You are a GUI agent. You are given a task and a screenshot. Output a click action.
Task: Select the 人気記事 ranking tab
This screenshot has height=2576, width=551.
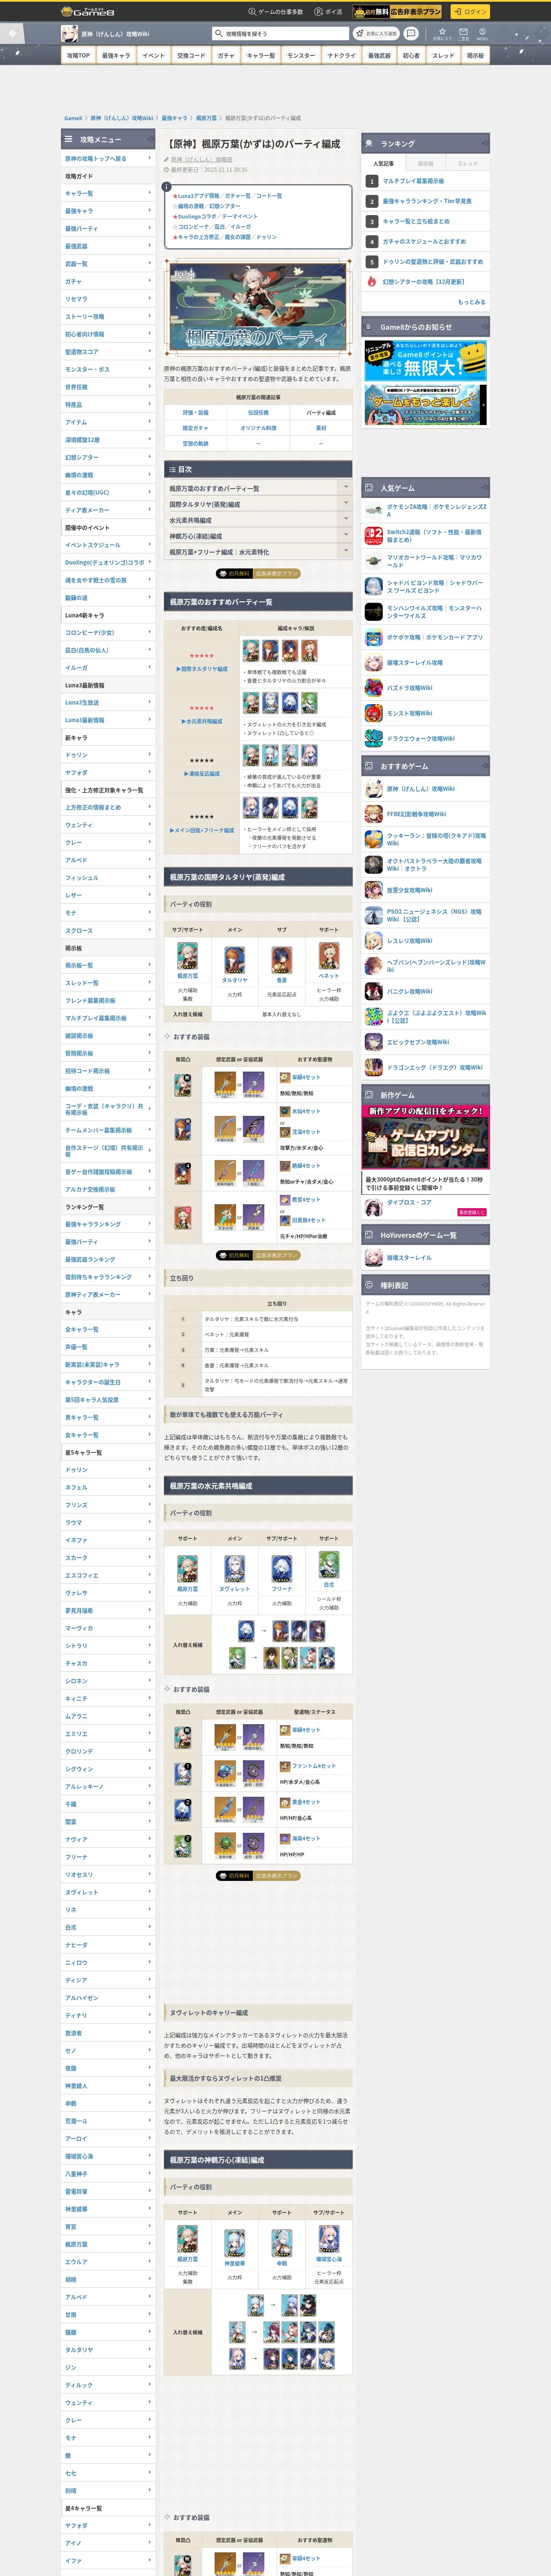[383, 163]
